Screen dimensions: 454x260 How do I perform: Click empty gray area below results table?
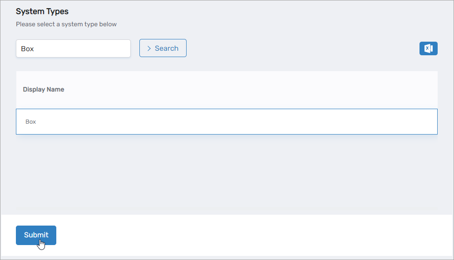227,177
